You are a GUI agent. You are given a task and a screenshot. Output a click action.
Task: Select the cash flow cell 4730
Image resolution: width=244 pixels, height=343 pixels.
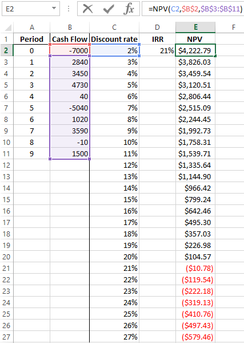tap(70, 85)
